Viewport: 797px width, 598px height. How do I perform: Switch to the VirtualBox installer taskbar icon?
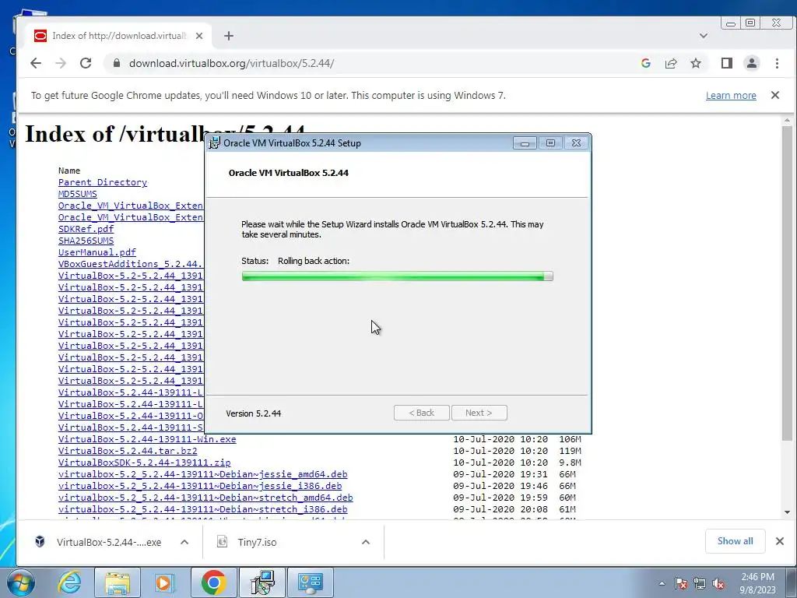(x=263, y=582)
